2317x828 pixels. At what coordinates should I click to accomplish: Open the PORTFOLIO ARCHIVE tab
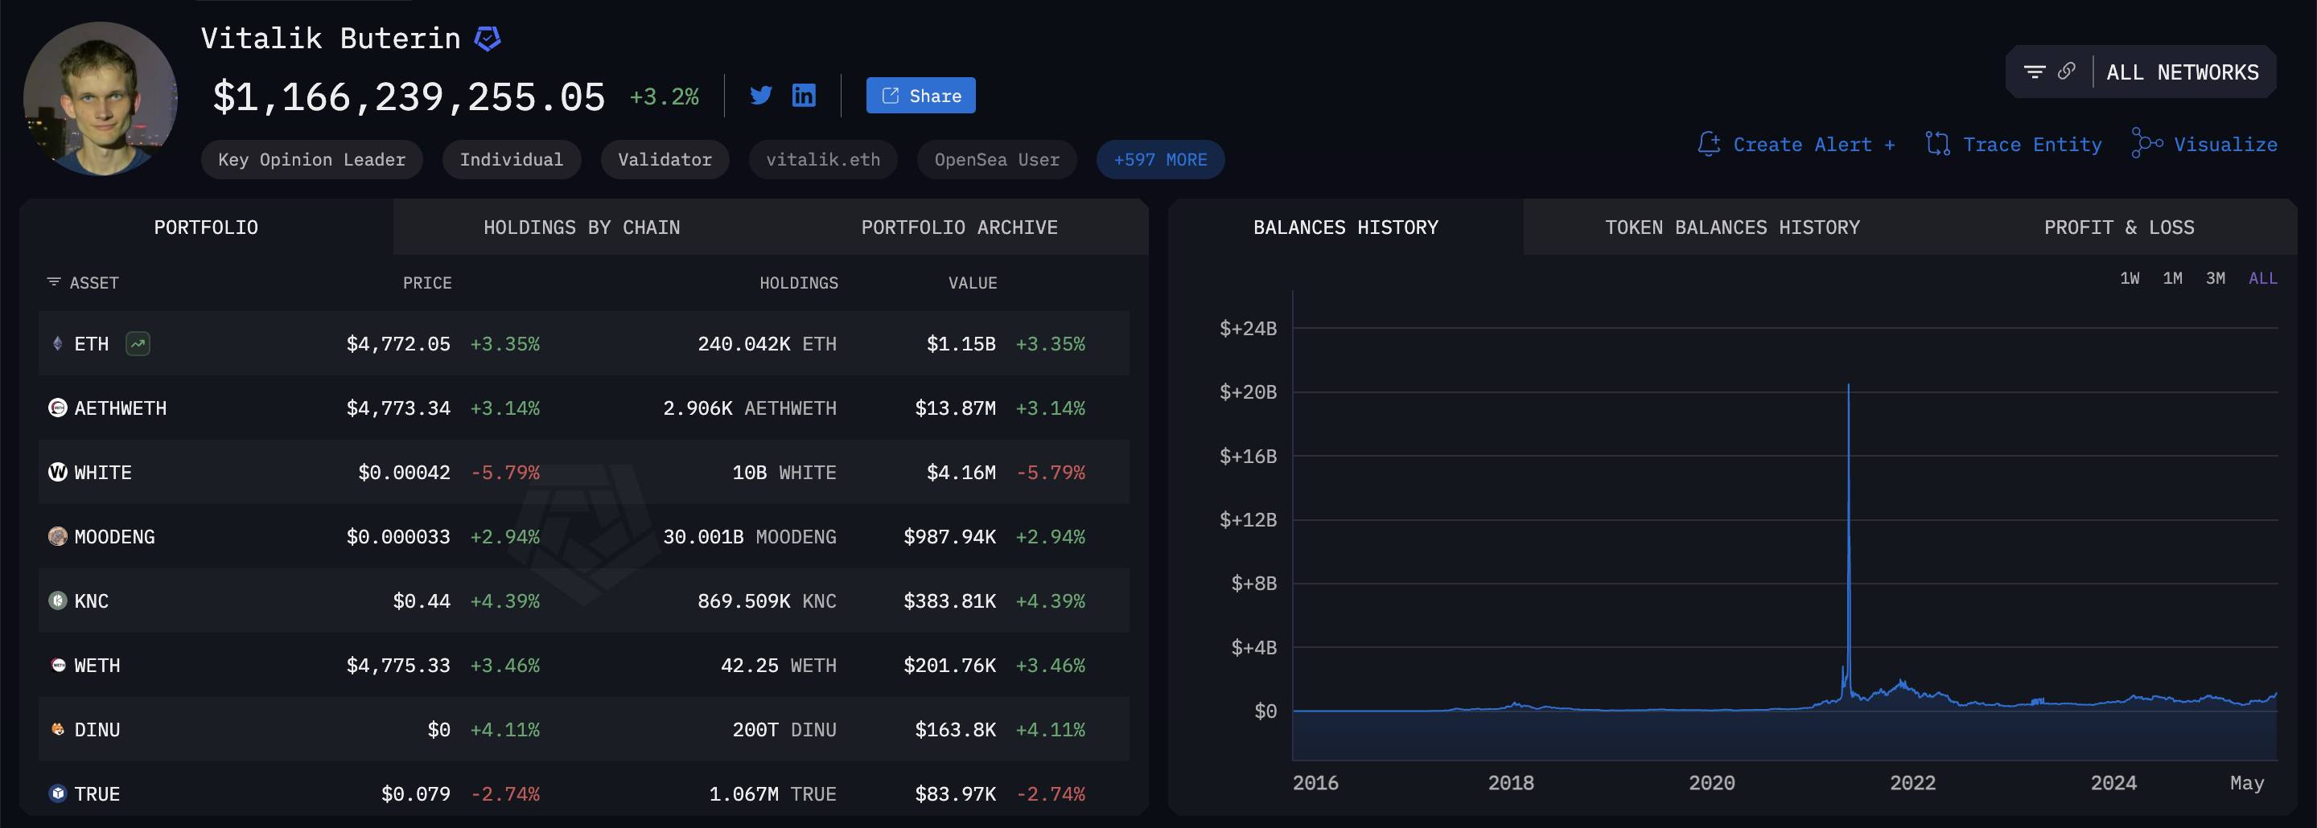(960, 227)
